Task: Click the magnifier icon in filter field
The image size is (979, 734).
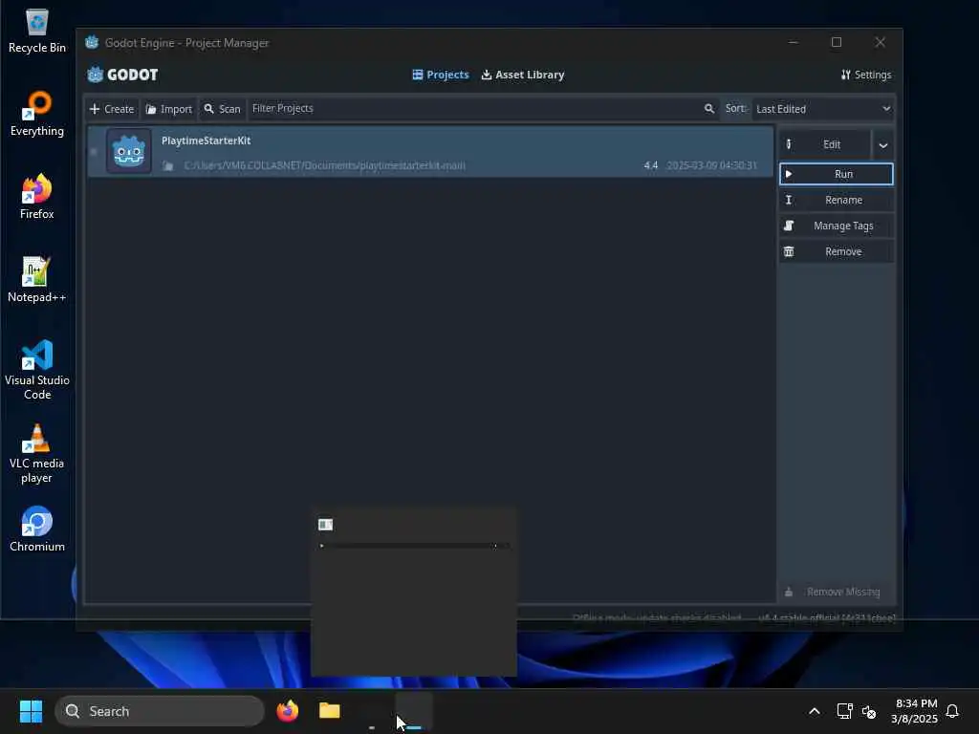Action: tap(708, 109)
